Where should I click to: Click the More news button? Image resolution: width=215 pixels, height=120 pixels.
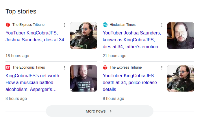click(x=100, y=111)
